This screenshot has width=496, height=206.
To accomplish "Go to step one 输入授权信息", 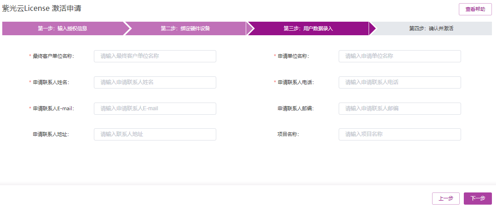I will 63,28.
